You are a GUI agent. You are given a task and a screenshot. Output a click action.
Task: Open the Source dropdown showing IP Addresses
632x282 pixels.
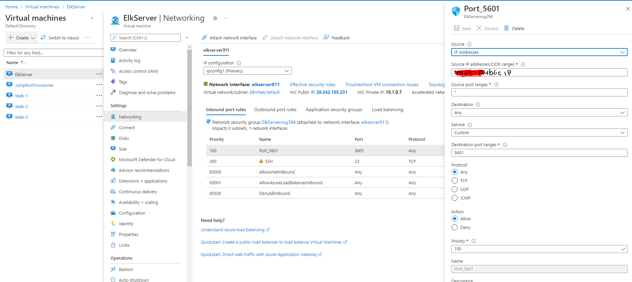(539, 52)
